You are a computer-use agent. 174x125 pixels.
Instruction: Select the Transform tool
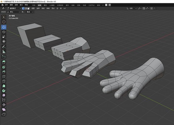(x=4, y=41)
